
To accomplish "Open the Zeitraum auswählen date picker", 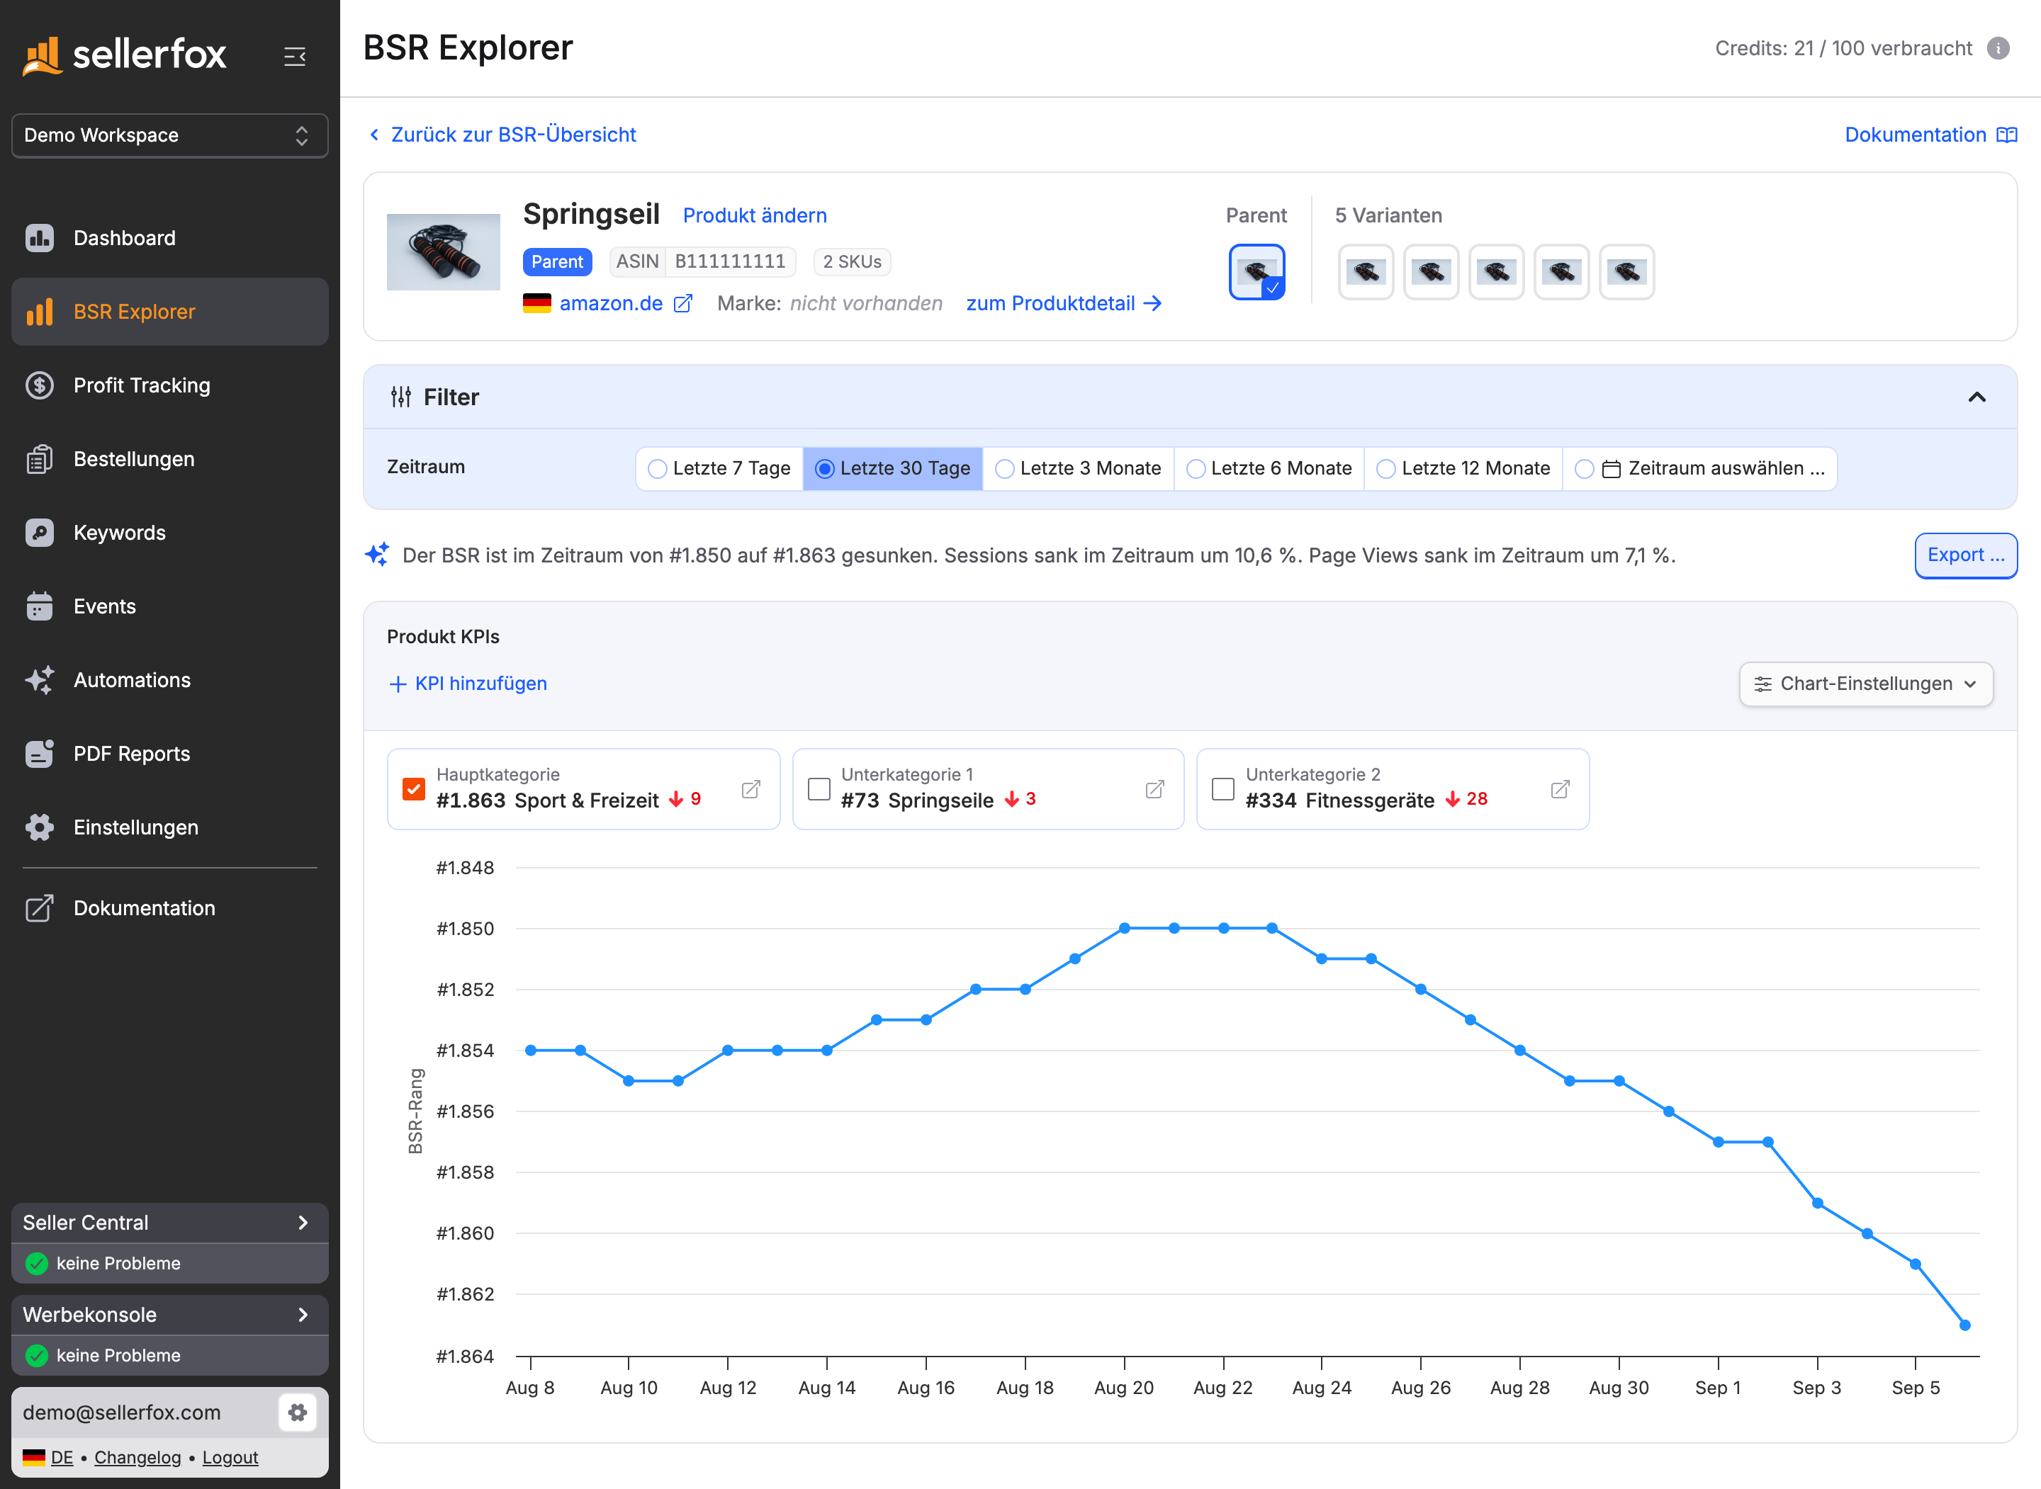I will click(1700, 469).
